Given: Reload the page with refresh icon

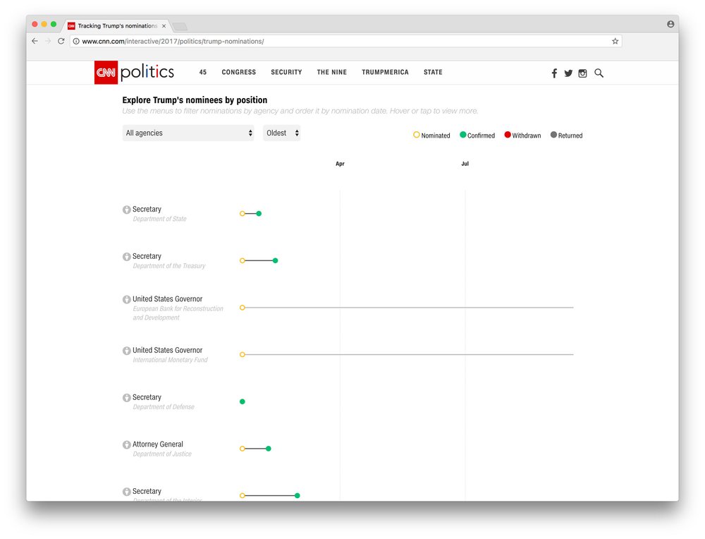Looking at the screenshot, I should [x=61, y=41].
